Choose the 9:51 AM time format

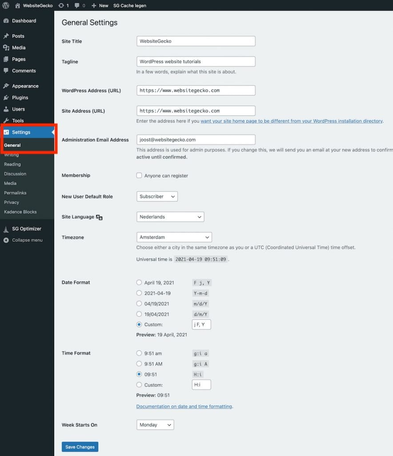point(139,364)
